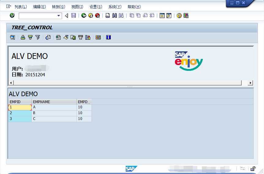Go to Last Page icon
This screenshot has height=174, width=264.
[152, 16]
